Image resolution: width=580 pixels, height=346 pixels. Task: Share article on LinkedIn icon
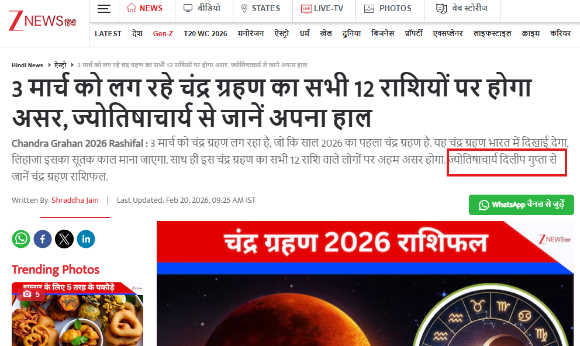(86, 239)
